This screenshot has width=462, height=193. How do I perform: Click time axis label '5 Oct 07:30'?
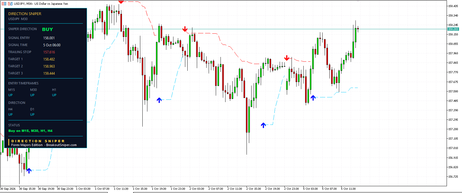[330, 189]
